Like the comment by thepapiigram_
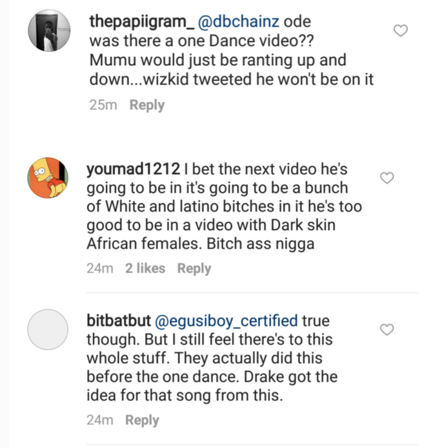426x448 pixels. click(401, 30)
